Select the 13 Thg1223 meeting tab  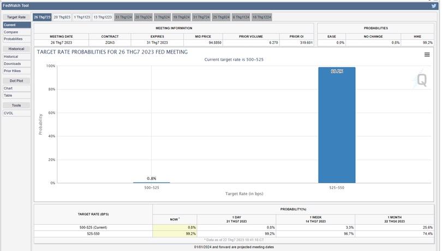pos(103,17)
